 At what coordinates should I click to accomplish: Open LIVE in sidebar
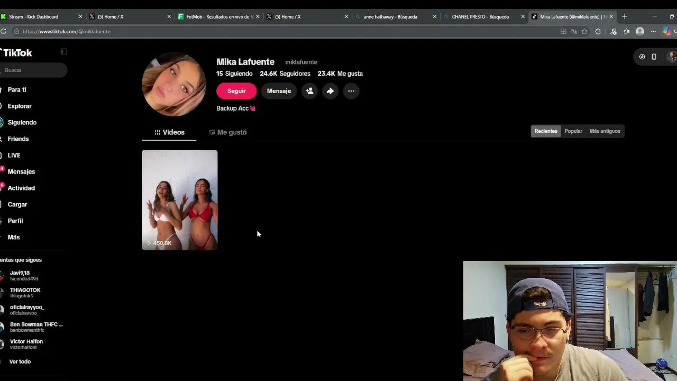point(14,156)
